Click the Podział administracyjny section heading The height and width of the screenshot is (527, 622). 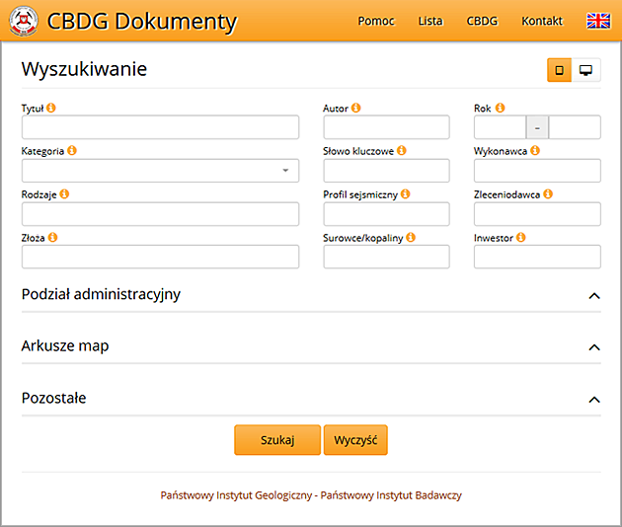coord(101,295)
